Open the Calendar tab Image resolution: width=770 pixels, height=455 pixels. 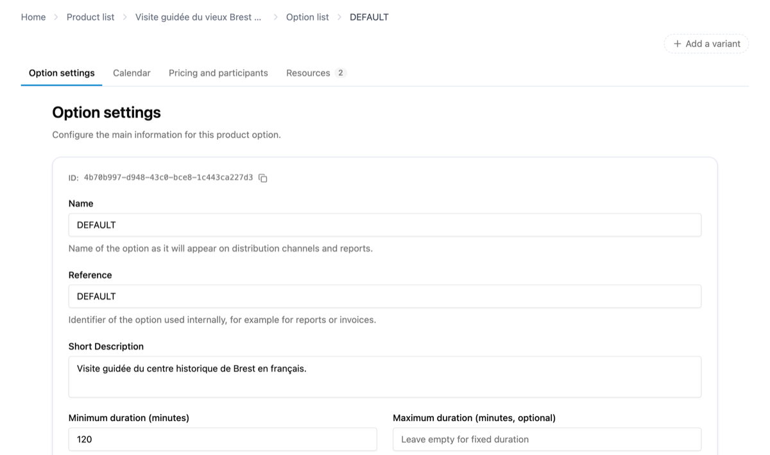pos(132,73)
